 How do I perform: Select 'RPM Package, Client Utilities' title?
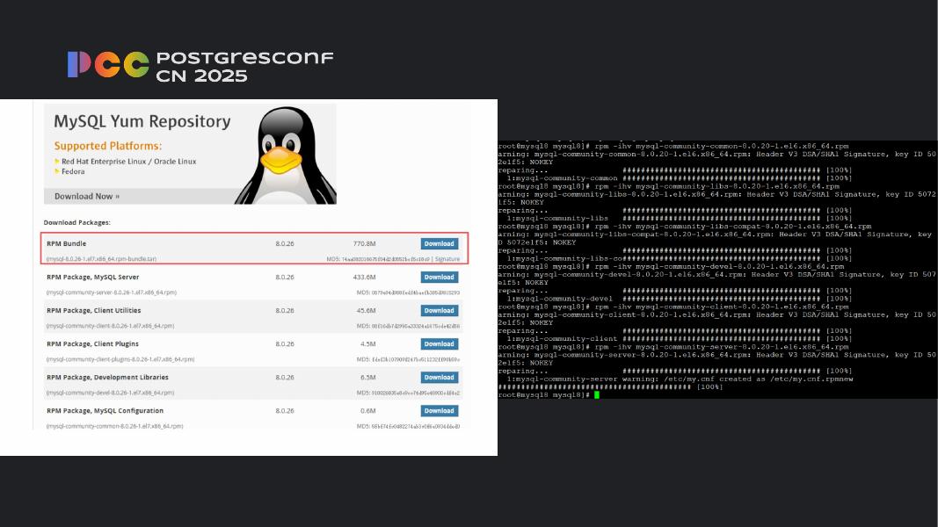94,311
